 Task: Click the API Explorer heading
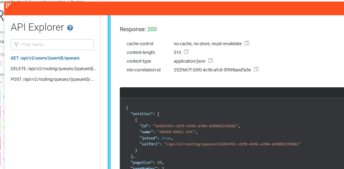(x=37, y=27)
